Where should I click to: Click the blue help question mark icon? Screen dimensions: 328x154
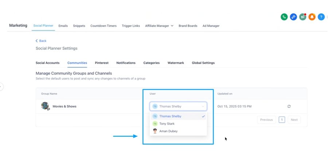pos(321,17)
